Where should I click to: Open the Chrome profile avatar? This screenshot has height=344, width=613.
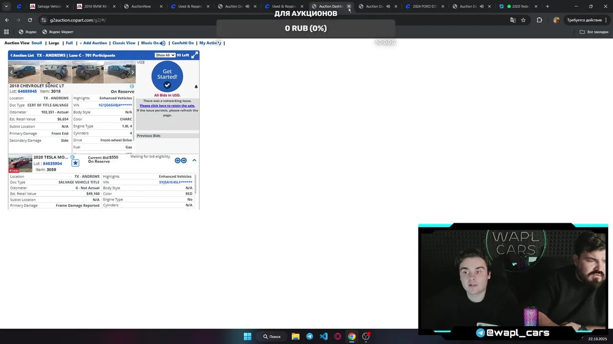[x=556, y=20]
